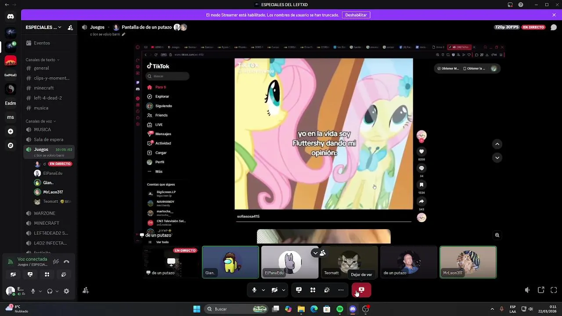
Task: Open camera options arrow in stream controls
Action: (284, 290)
